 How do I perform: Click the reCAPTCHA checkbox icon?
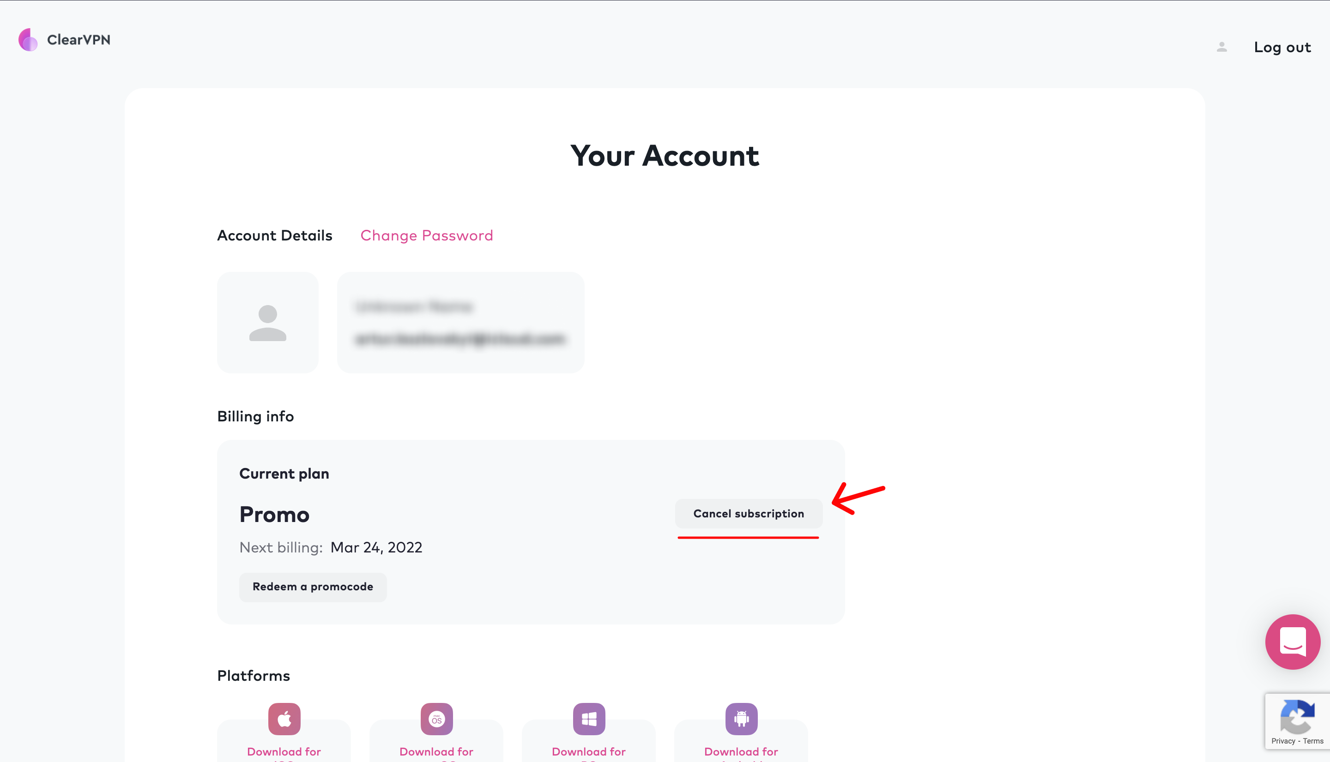pyautogui.click(x=1297, y=721)
